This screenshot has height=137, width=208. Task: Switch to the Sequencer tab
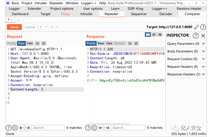coord(139,14)
